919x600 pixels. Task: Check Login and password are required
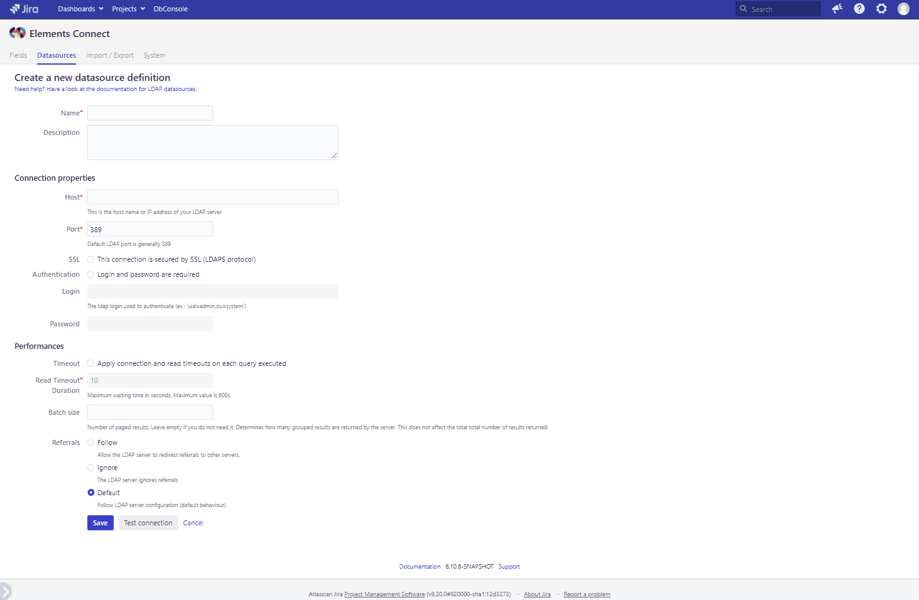(91, 274)
